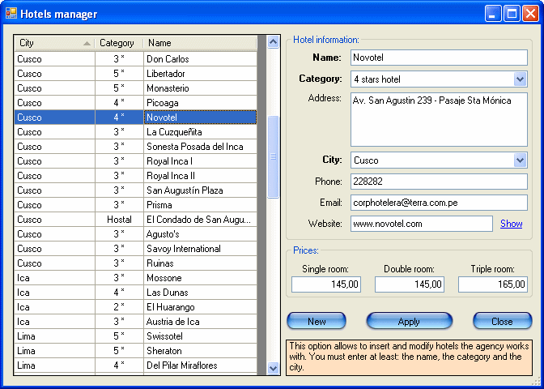The width and height of the screenshot is (544, 389).
Task: Focus the Phone field with 228282
Action: click(439, 182)
